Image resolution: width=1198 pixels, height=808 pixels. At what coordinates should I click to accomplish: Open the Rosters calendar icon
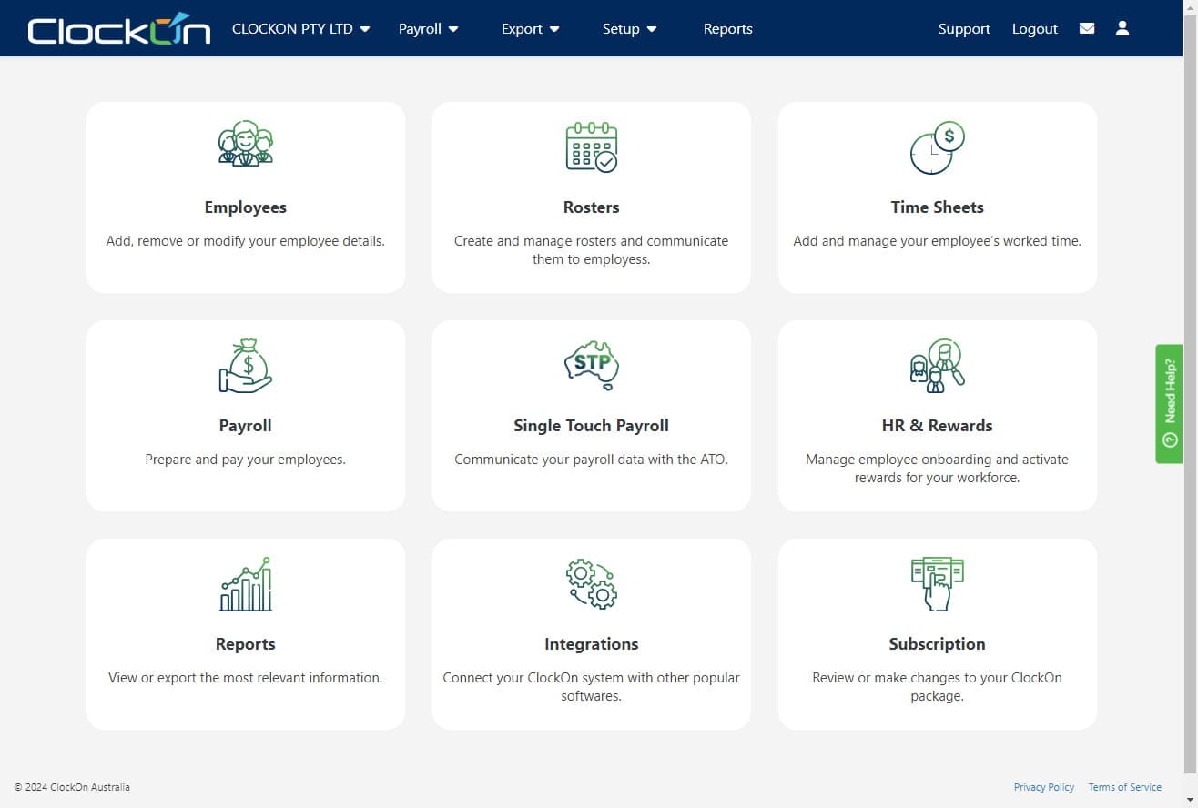(x=592, y=146)
